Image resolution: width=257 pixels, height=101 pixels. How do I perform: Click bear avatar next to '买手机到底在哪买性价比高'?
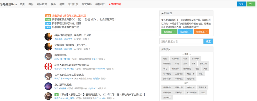pyautogui.click(x=48, y=76)
